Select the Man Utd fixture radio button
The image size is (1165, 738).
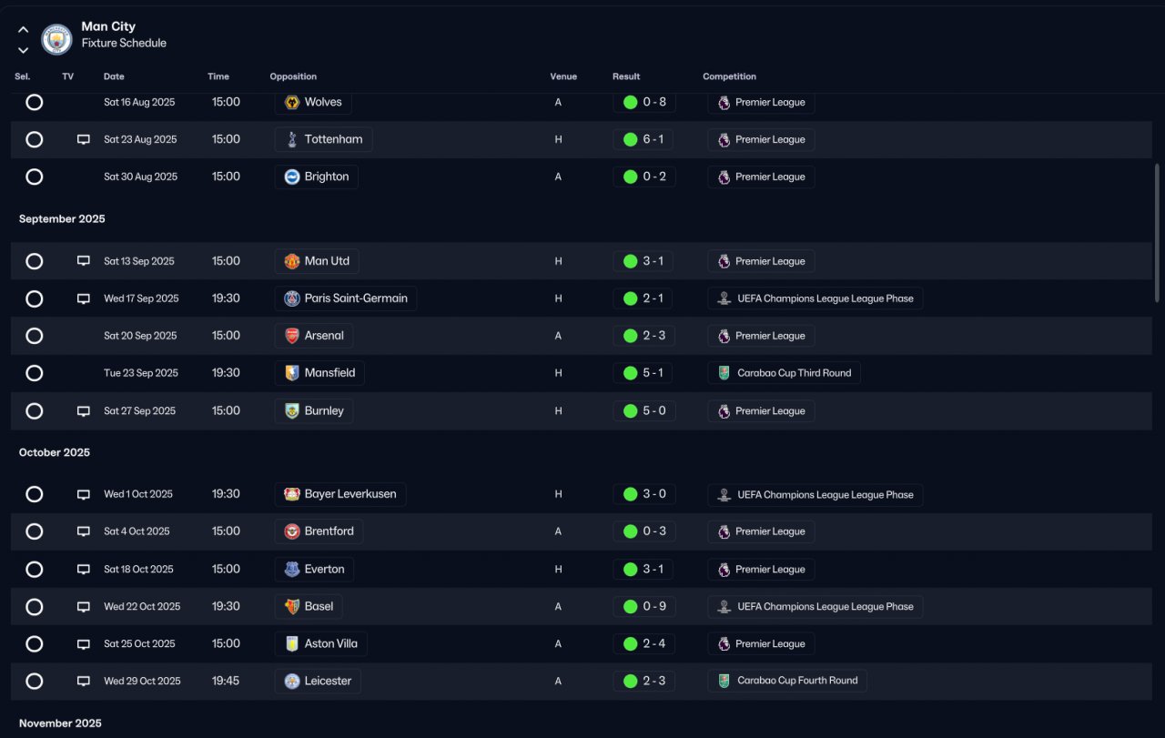tap(35, 261)
